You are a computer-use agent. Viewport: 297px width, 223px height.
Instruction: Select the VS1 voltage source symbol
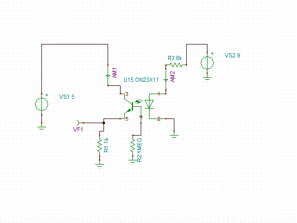click(42, 104)
